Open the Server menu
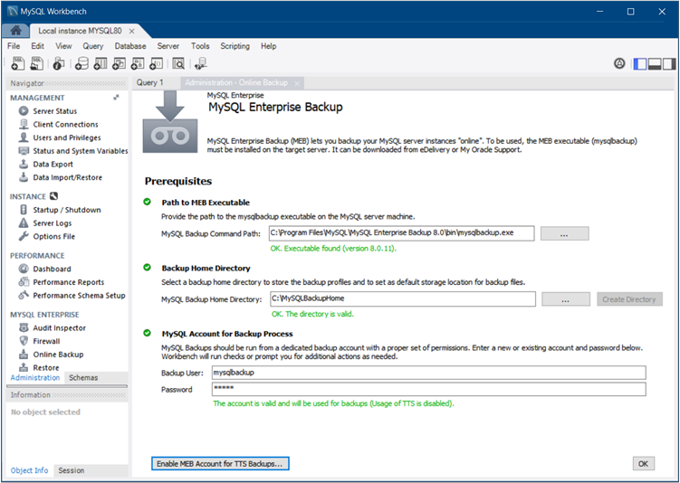Viewport: 680px width, 483px height. [168, 46]
